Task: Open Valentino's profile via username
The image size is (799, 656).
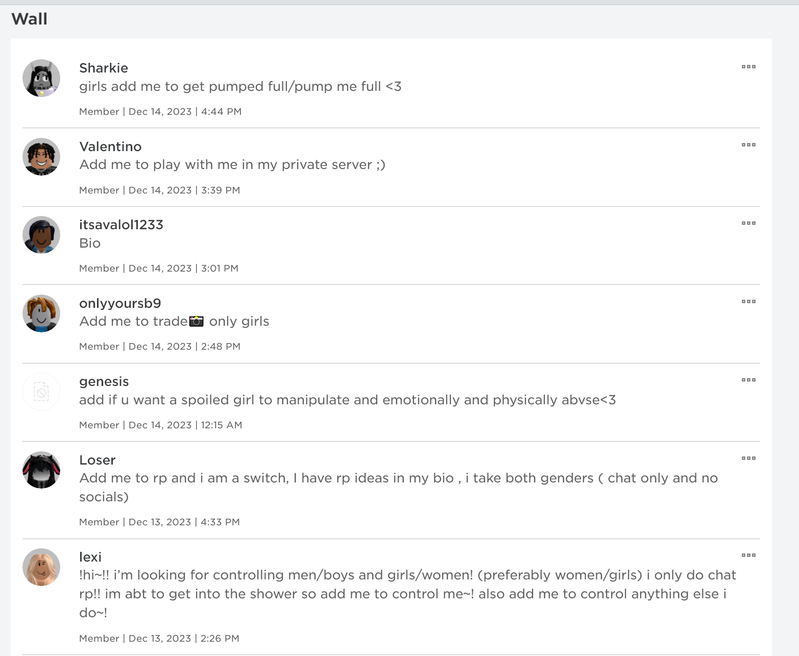Action: click(110, 147)
